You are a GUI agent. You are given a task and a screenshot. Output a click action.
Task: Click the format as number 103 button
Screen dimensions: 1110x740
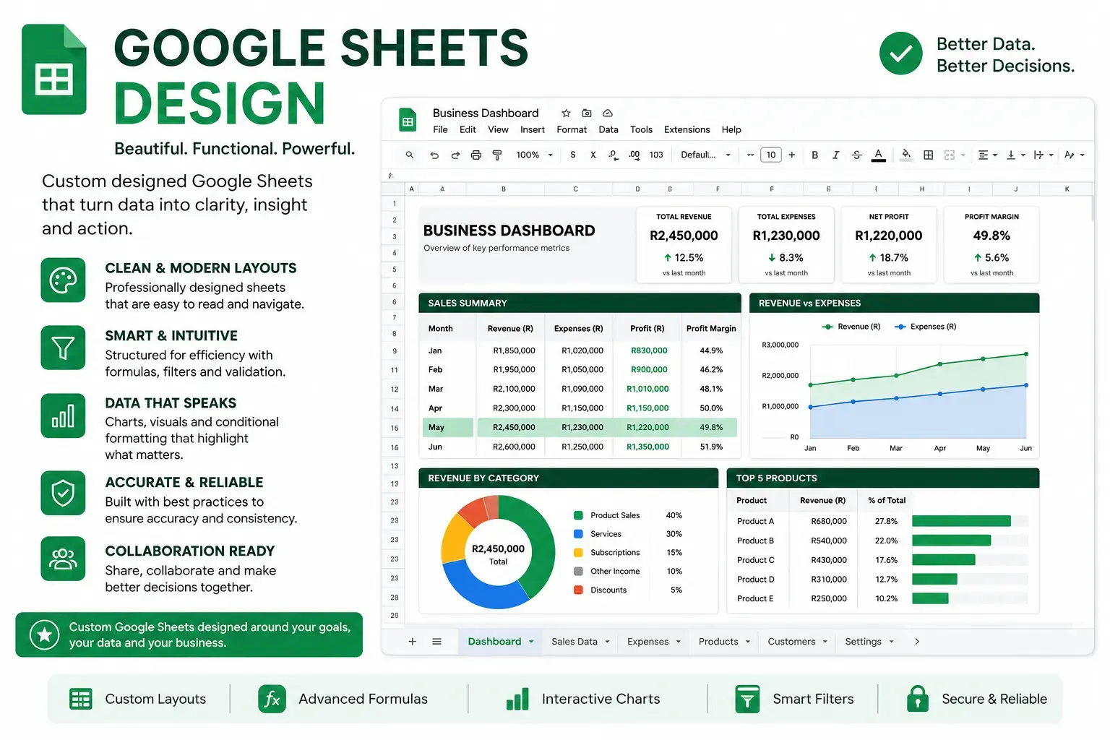pos(656,155)
